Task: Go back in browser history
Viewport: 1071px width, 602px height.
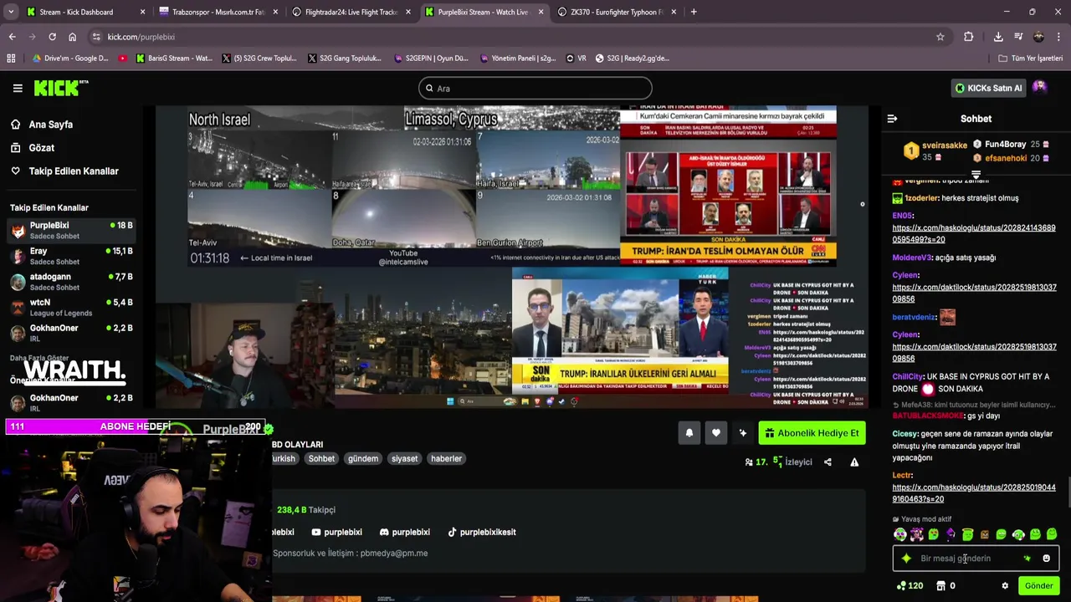Action: (12, 37)
